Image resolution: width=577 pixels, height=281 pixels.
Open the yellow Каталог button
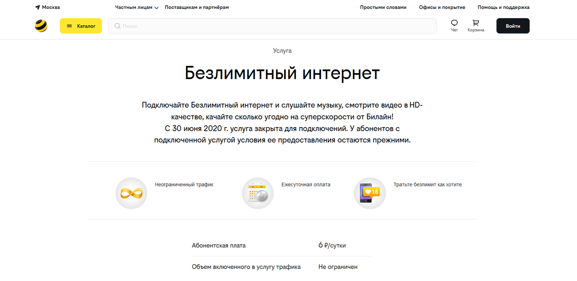(x=81, y=26)
